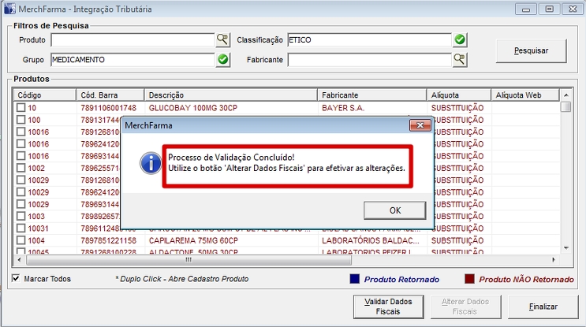Sort by the Código column header

(x=45, y=95)
